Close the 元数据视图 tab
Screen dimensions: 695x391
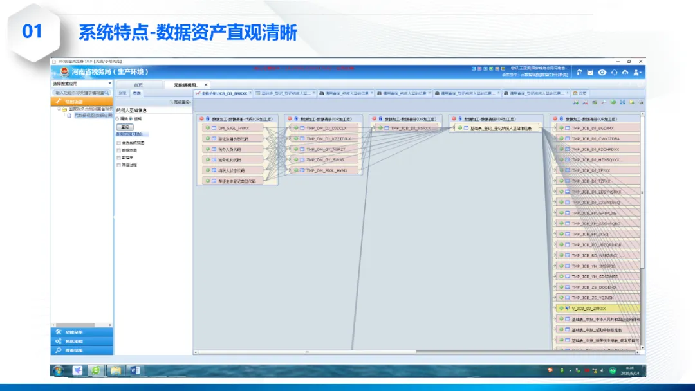206,85
